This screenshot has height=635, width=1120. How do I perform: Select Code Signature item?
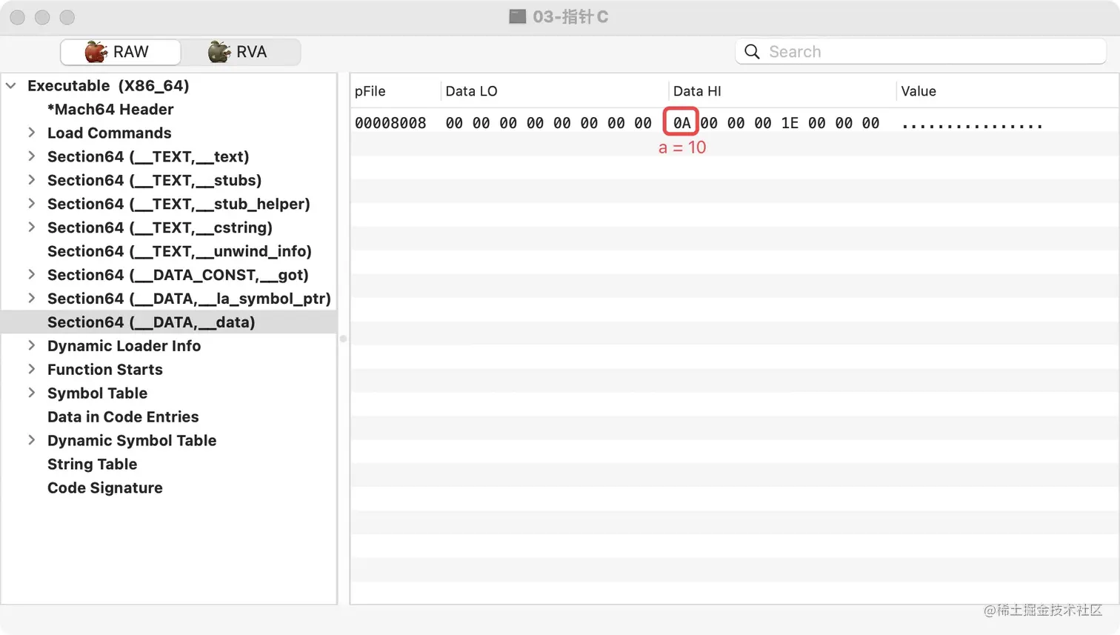[x=105, y=488]
